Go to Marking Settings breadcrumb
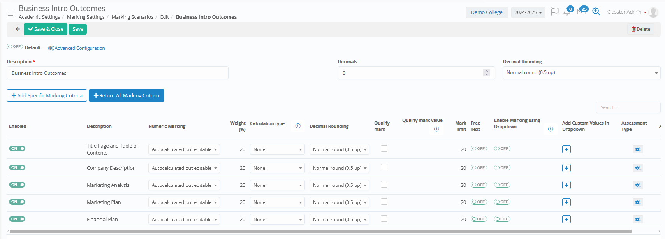This screenshot has height=239, width=665. click(x=86, y=17)
